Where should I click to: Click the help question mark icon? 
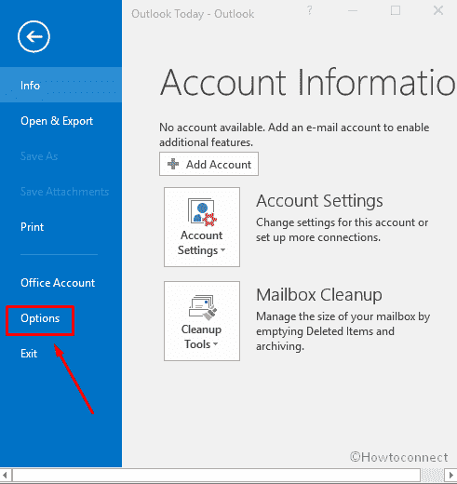coord(309,11)
